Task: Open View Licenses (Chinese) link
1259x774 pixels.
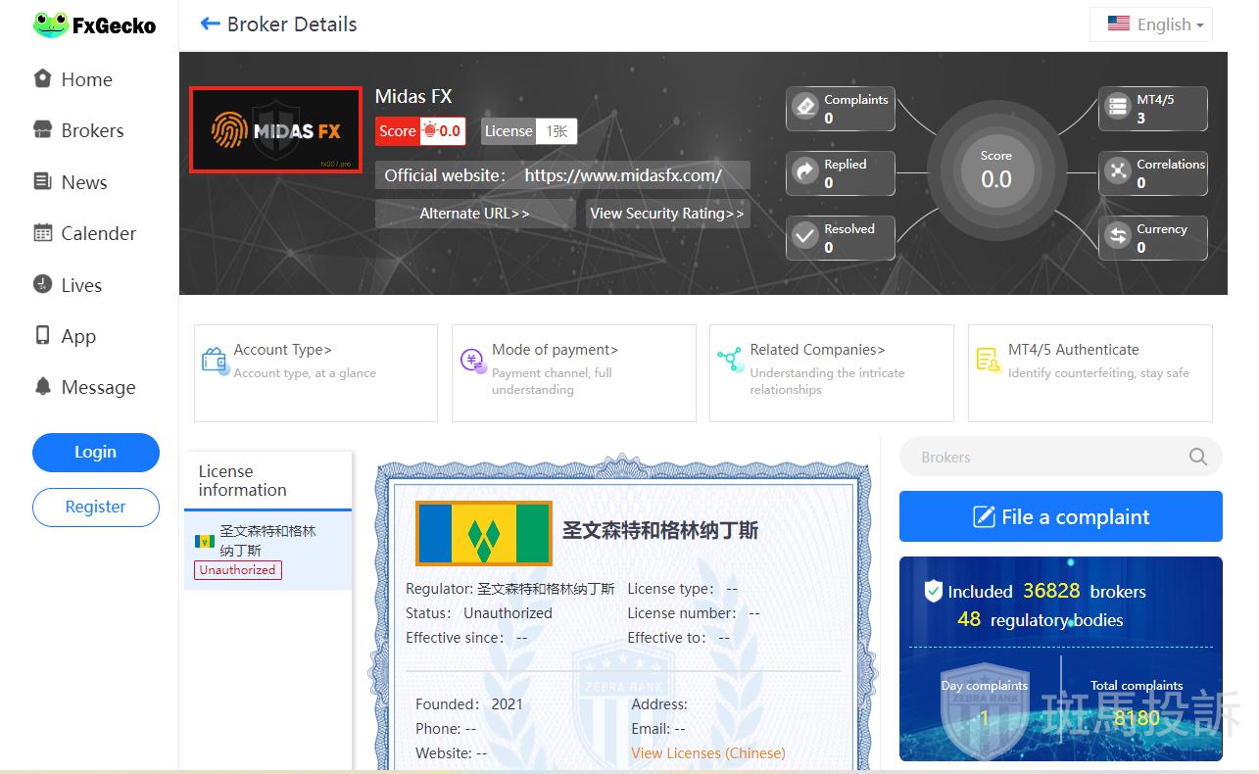Action: (707, 753)
